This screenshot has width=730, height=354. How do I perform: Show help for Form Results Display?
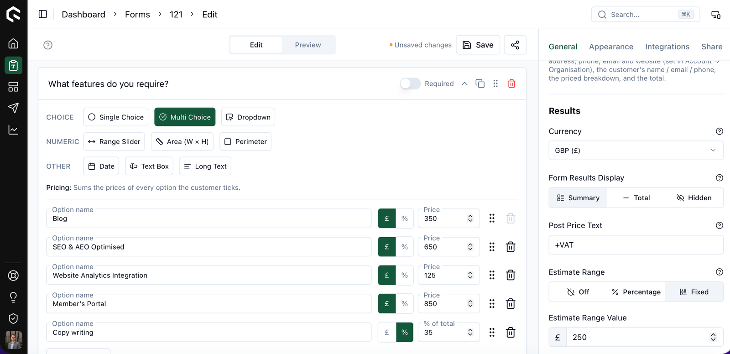click(720, 178)
